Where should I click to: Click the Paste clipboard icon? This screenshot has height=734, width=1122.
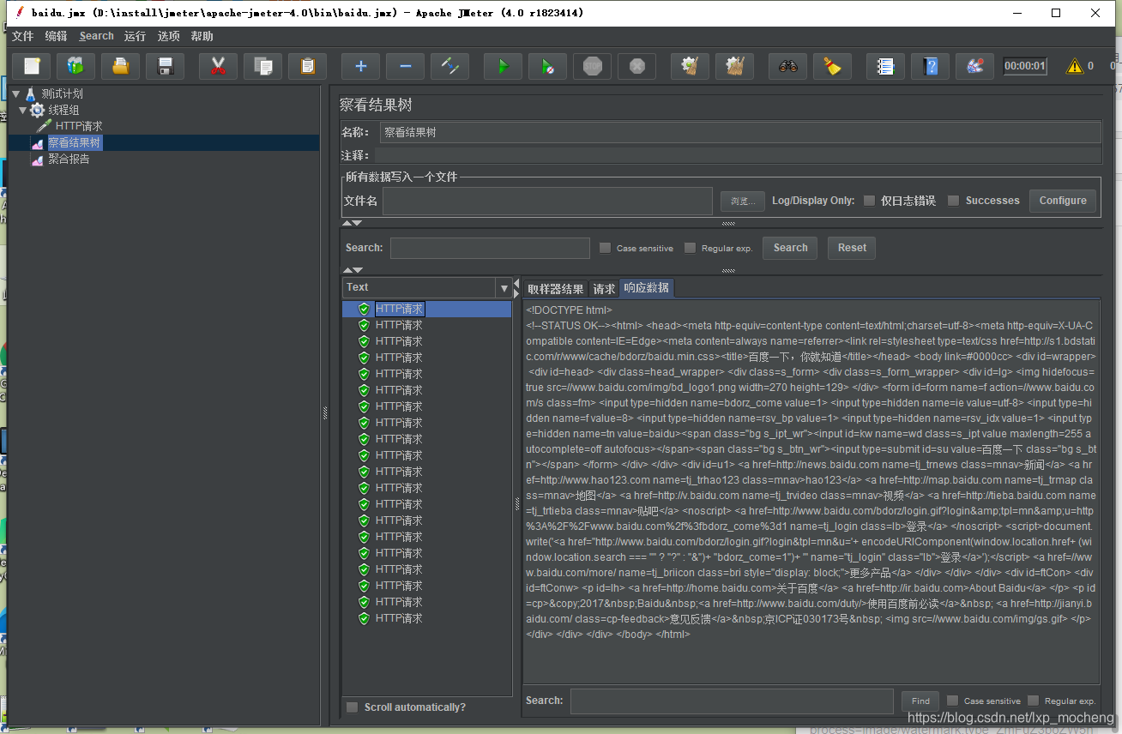coord(307,66)
